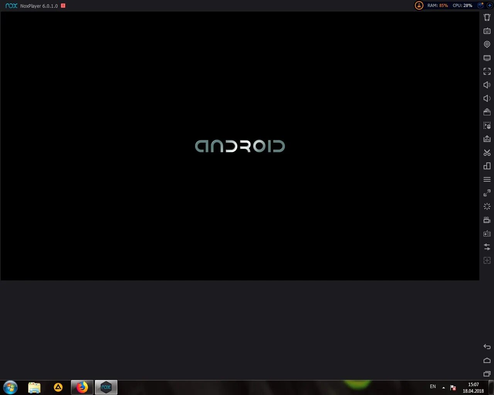Turn the volume down

click(487, 98)
